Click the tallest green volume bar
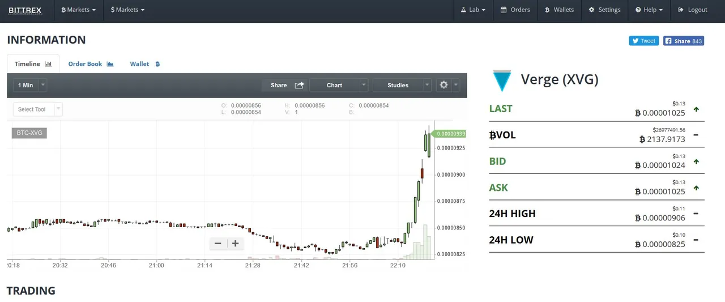Screen dimensions: 725x302 (x=425, y=242)
